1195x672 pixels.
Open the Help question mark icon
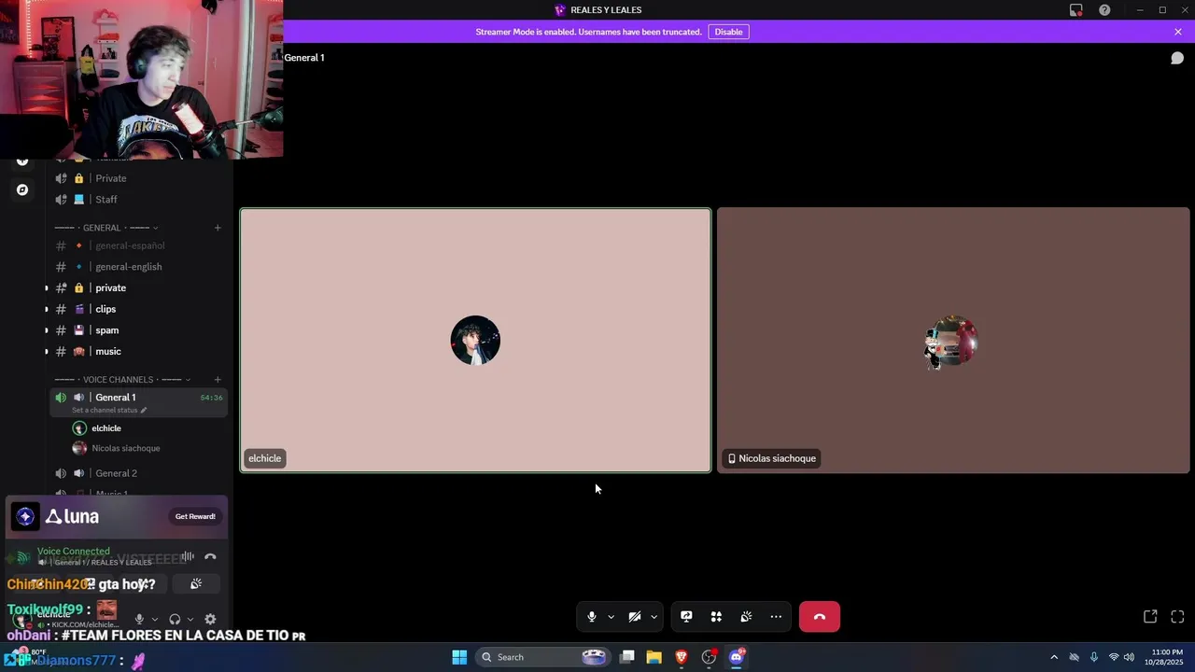point(1105,10)
